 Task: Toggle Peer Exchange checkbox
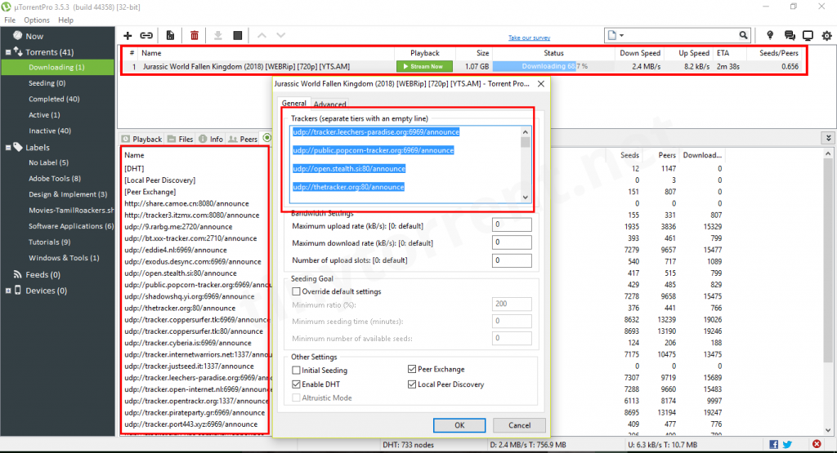(412, 369)
